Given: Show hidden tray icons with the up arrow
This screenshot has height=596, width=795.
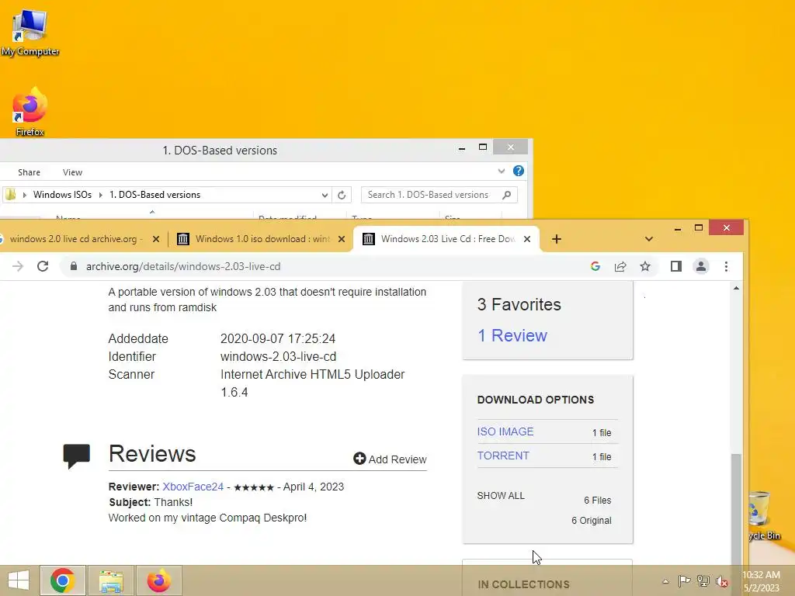Looking at the screenshot, I should click(x=665, y=580).
